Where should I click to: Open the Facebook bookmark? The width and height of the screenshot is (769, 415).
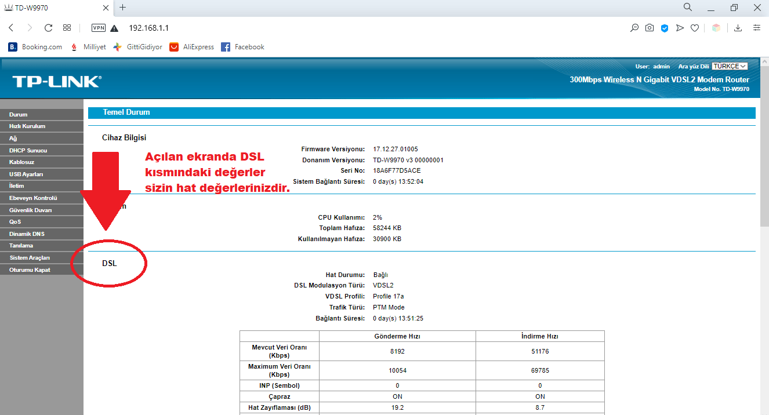click(x=242, y=47)
